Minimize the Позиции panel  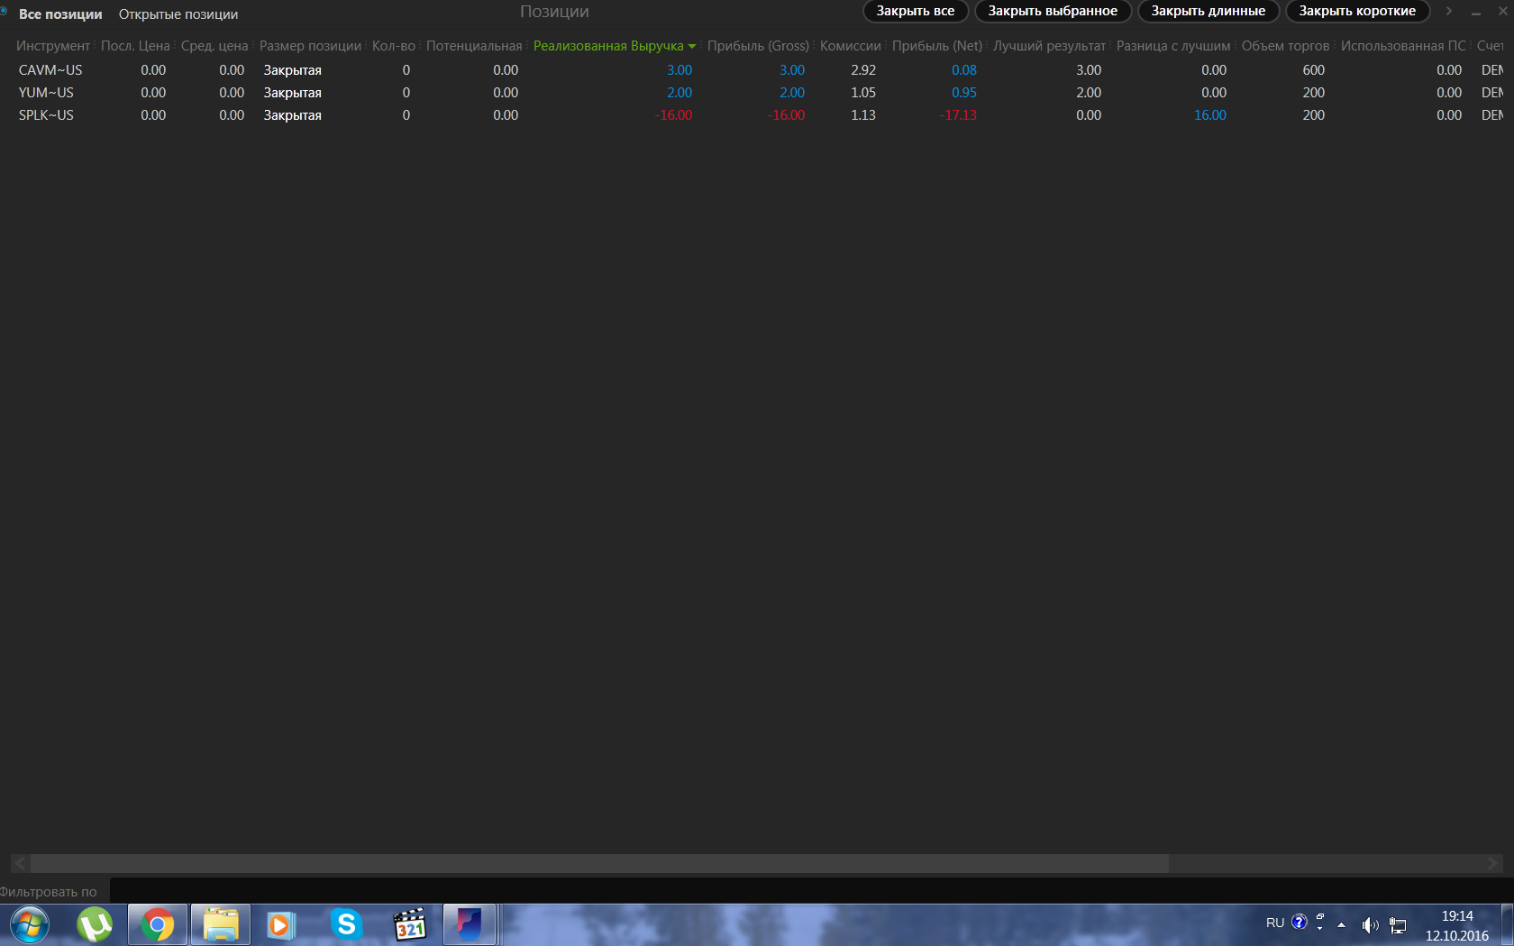click(x=1476, y=12)
